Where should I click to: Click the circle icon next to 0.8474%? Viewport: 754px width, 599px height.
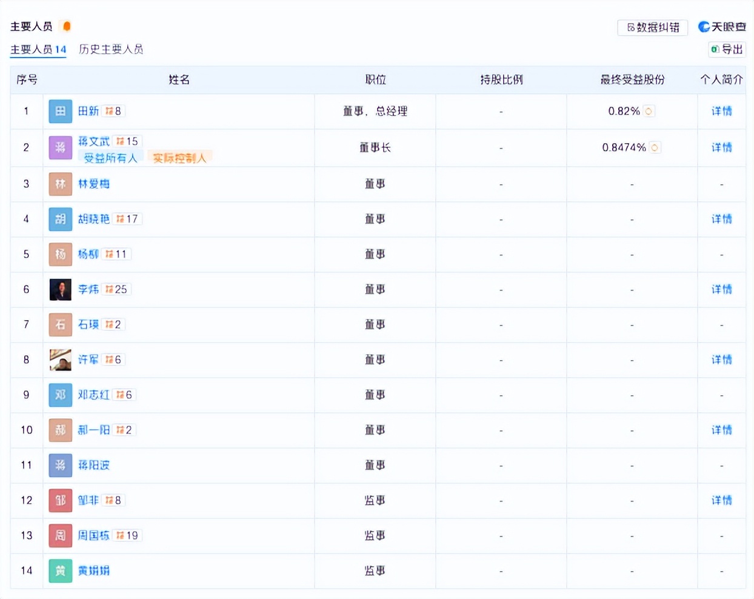tap(655, 147)
